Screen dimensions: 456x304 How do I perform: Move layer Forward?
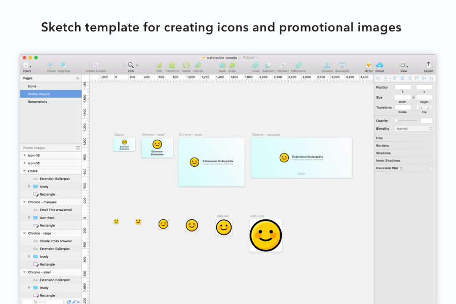click(327, 65)
